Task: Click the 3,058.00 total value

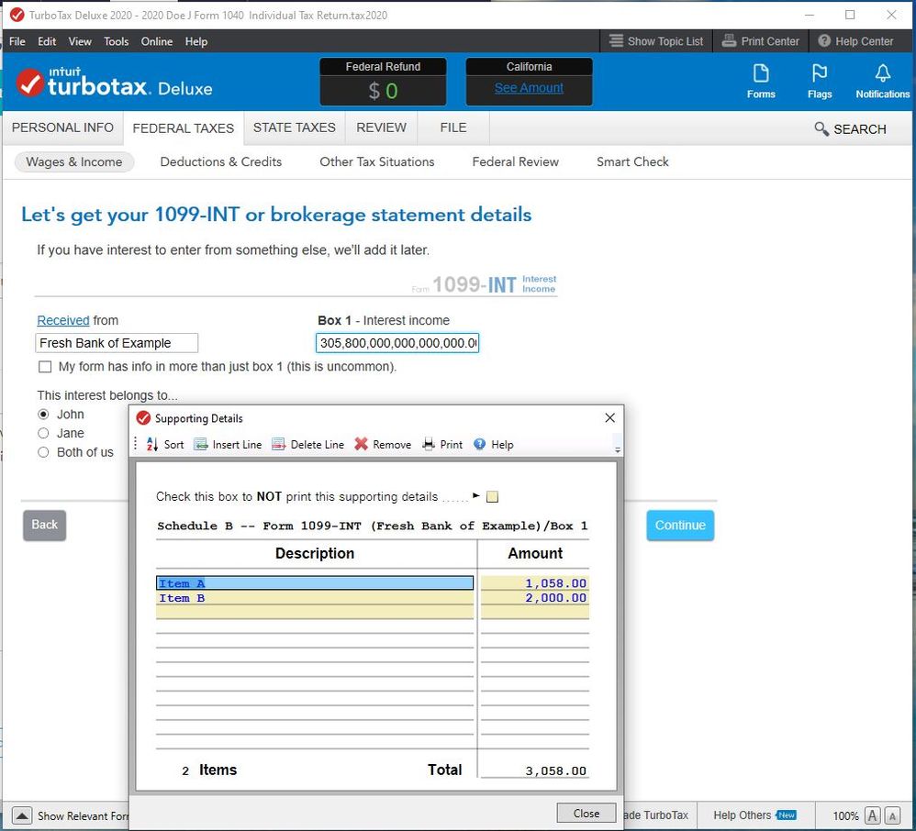Action: (555, 770)
